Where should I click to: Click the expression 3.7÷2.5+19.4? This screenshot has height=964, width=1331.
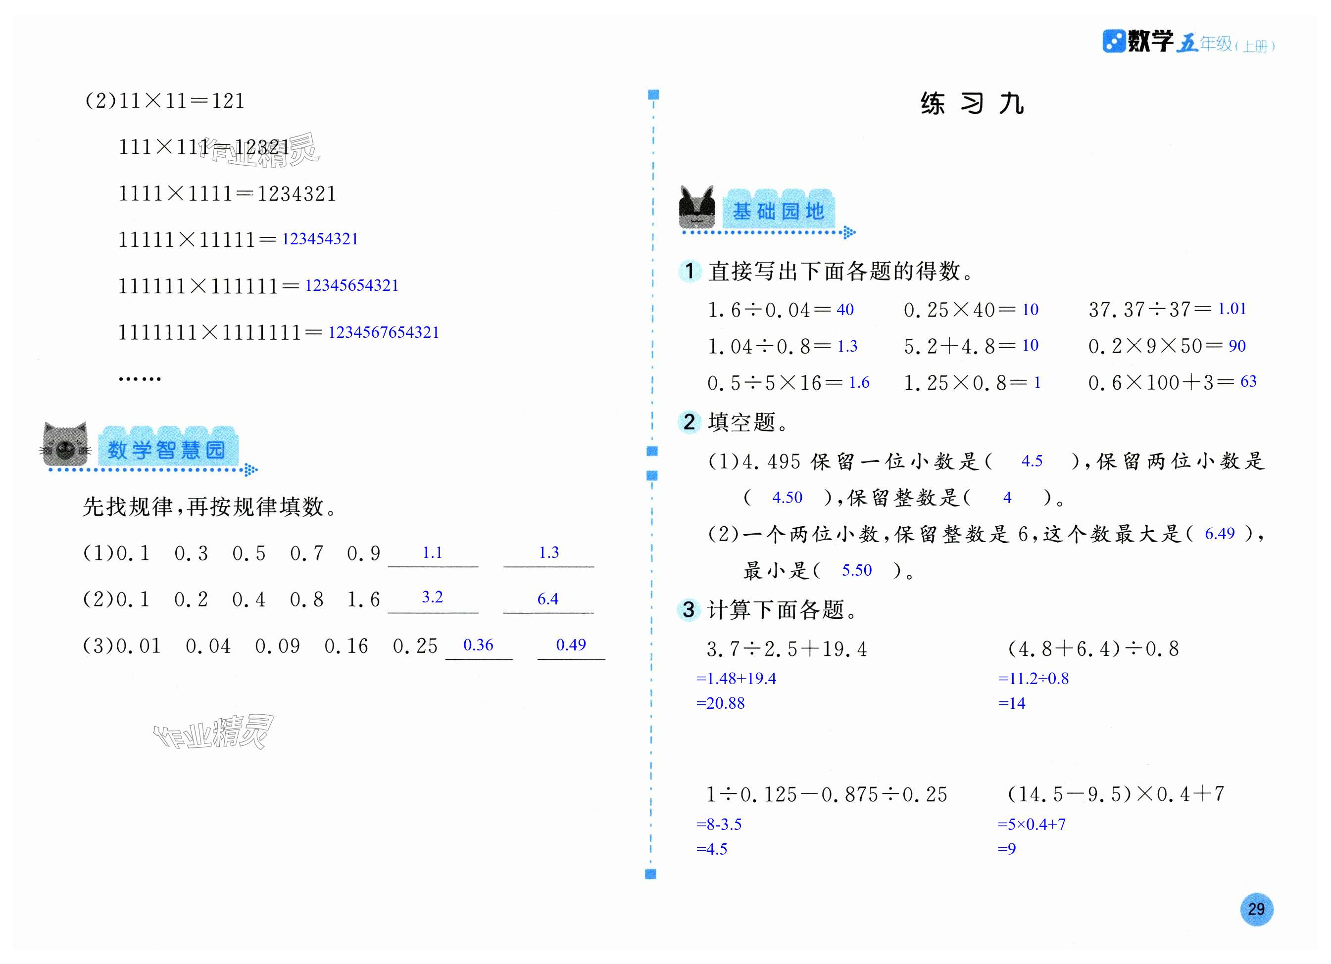coord(787,649)
